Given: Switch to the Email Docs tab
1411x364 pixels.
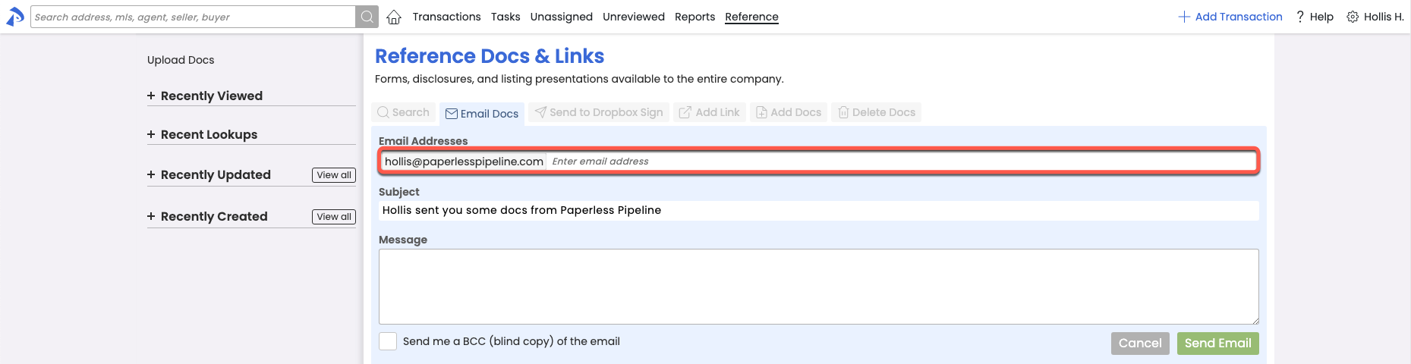Looking at the screenshot, I should coord(482,114).
